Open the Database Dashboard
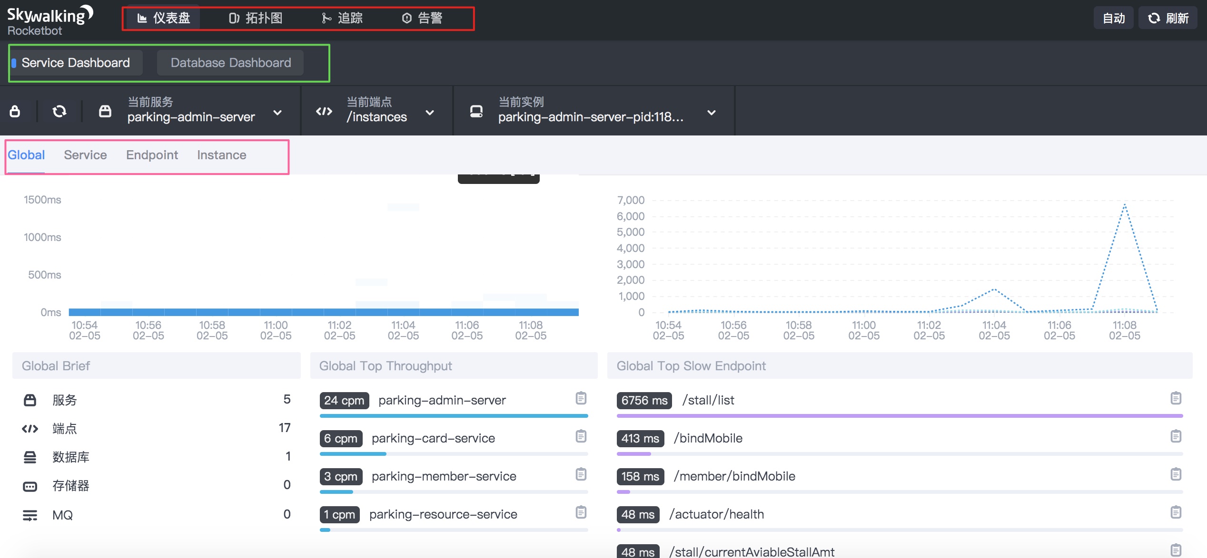This screenshot has height=558, width=1207. 230,63
